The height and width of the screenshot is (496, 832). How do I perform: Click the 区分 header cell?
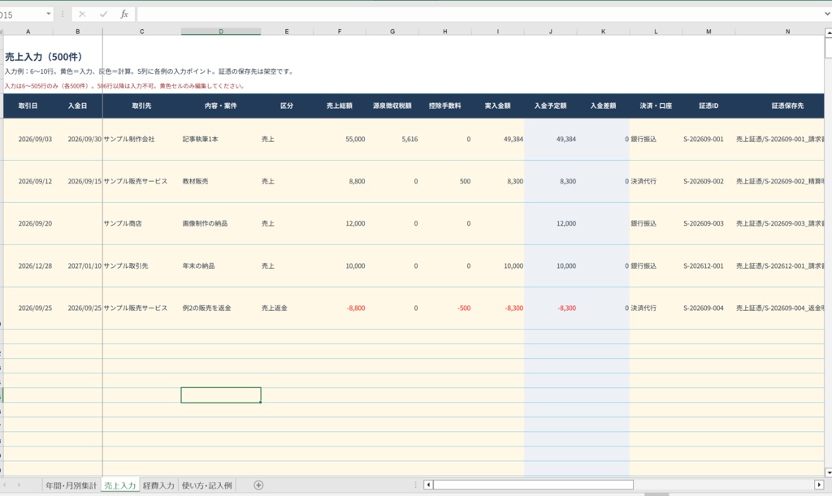click(287, 106)
